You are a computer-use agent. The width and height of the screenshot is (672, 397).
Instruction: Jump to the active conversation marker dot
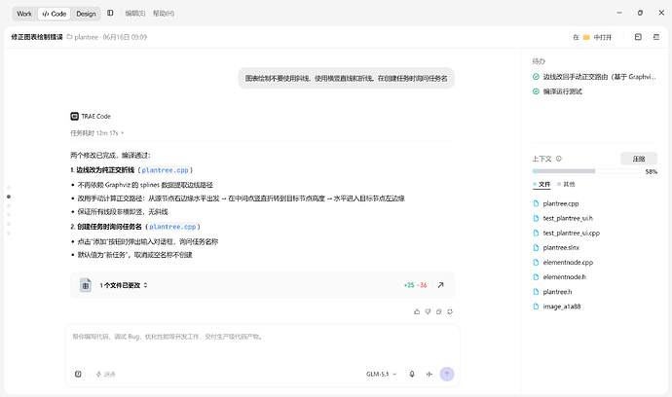9,197
